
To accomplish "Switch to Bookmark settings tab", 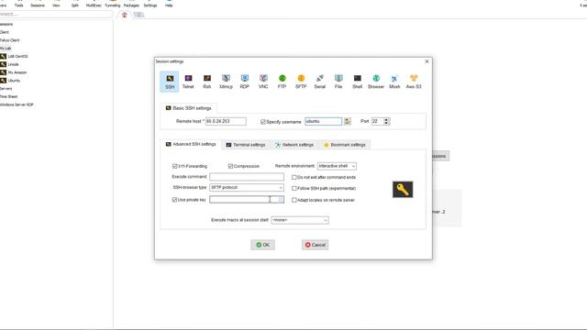I will [345, 145].
